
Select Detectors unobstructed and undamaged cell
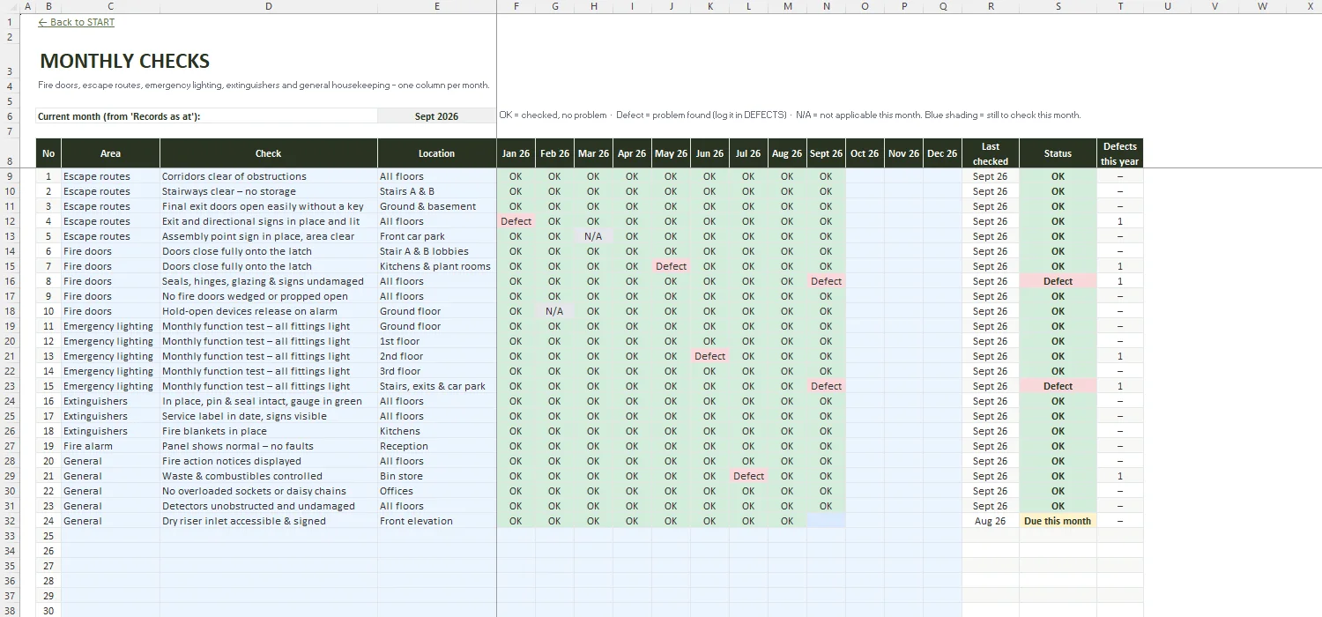click(x=269, y=506)
